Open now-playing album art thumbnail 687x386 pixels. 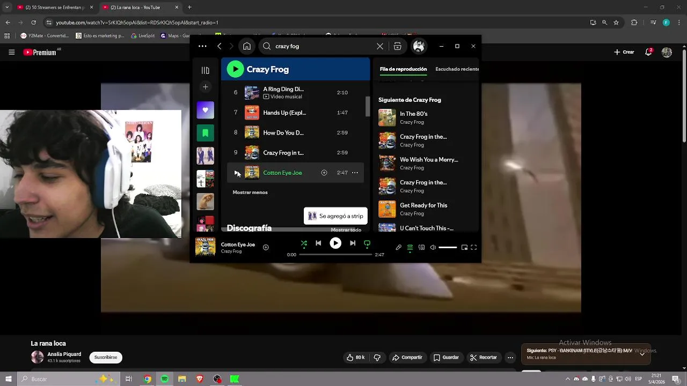coord(205,247)
